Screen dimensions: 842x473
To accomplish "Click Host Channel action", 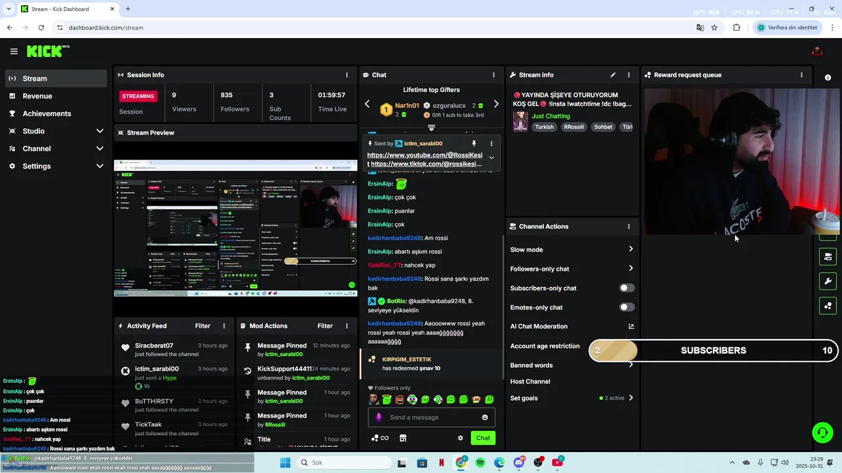I will (x=530, y=382).
